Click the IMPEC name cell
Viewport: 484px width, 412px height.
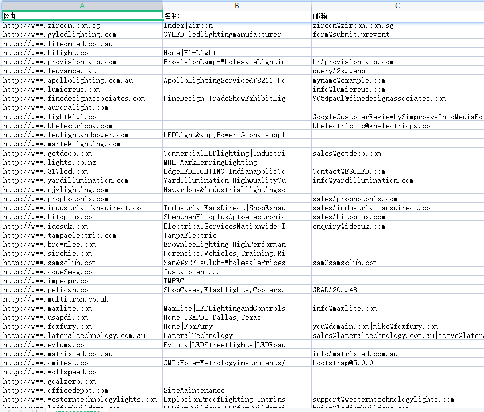(237, 281)
